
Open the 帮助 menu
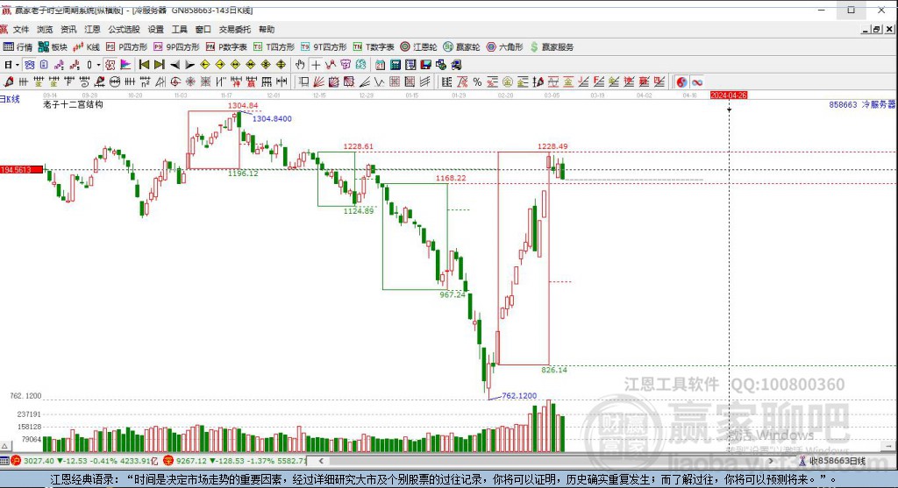pyautogui.click(x=267, y=29)
